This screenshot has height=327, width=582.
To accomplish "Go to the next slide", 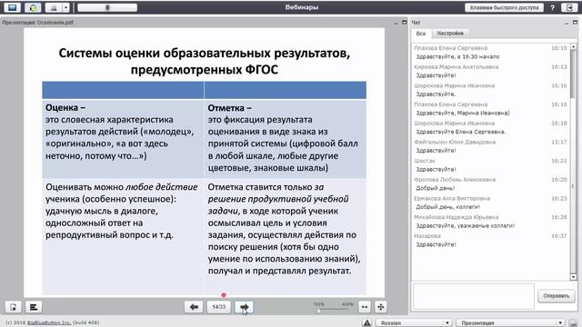I will point(244,307).
